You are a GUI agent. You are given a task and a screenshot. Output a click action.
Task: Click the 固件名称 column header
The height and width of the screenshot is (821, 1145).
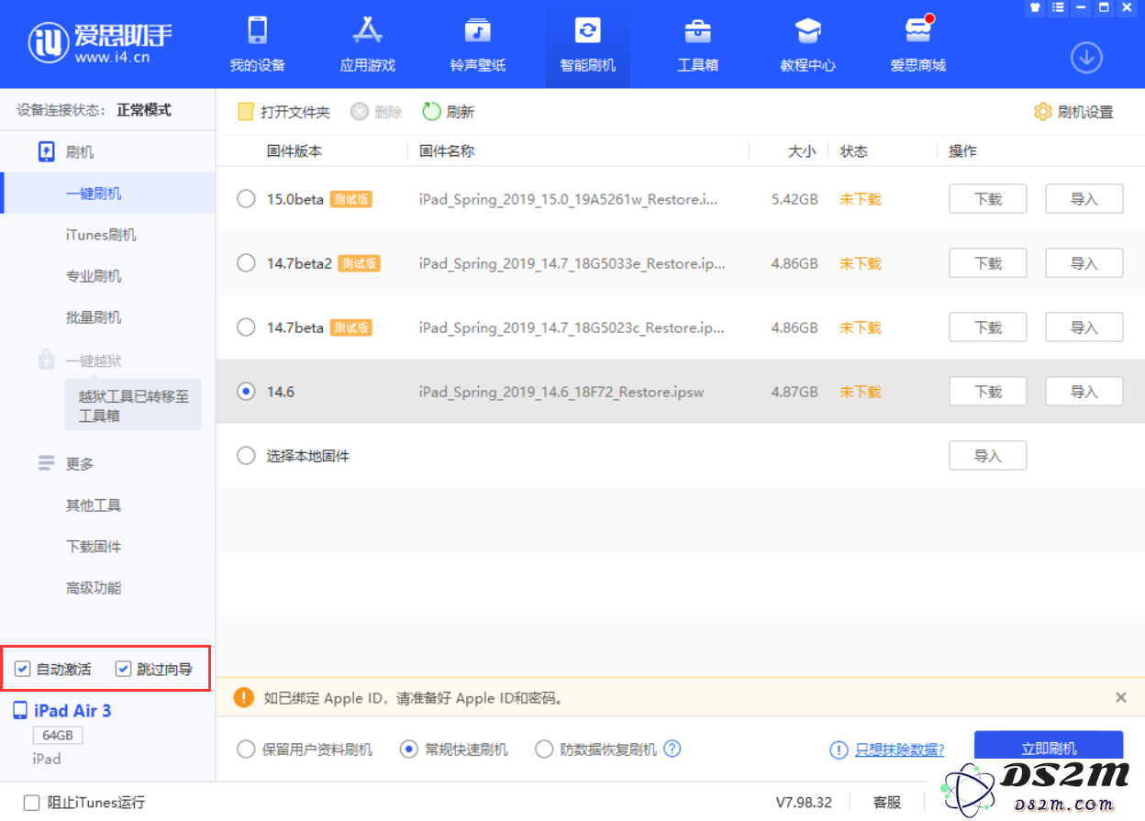447,151
